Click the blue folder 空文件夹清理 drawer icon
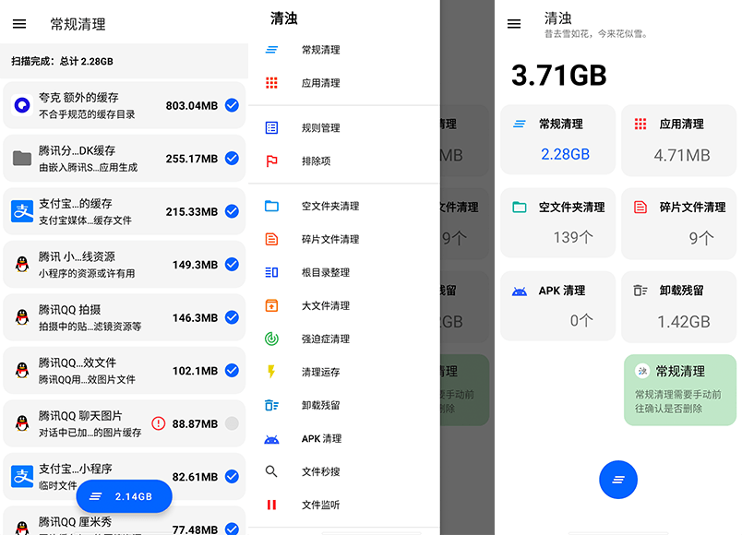Image resolution: width=742 pixels, height=535 pixels. (x=271, y=206)
